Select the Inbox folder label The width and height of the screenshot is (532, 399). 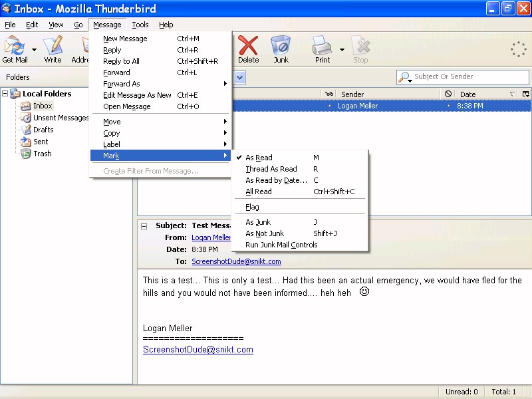point(43,106)
